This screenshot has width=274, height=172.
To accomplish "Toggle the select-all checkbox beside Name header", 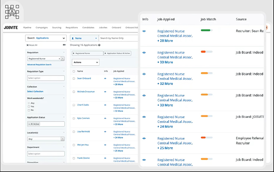I will (74, 71).
